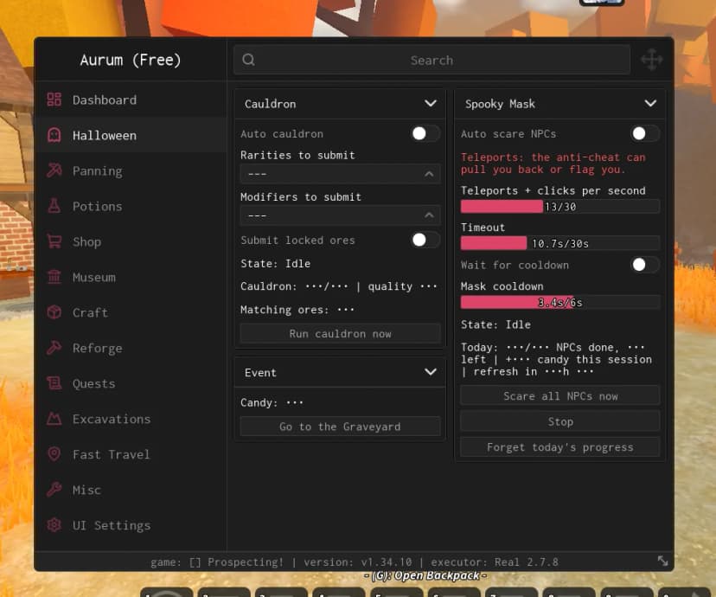Image resolution: width=716 pixels, height=597 pixels.
Task: Click Go to the Graveyard button
Action: click(340, 427)
